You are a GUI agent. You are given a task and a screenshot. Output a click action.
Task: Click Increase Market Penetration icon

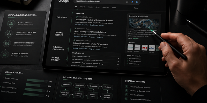126,99
